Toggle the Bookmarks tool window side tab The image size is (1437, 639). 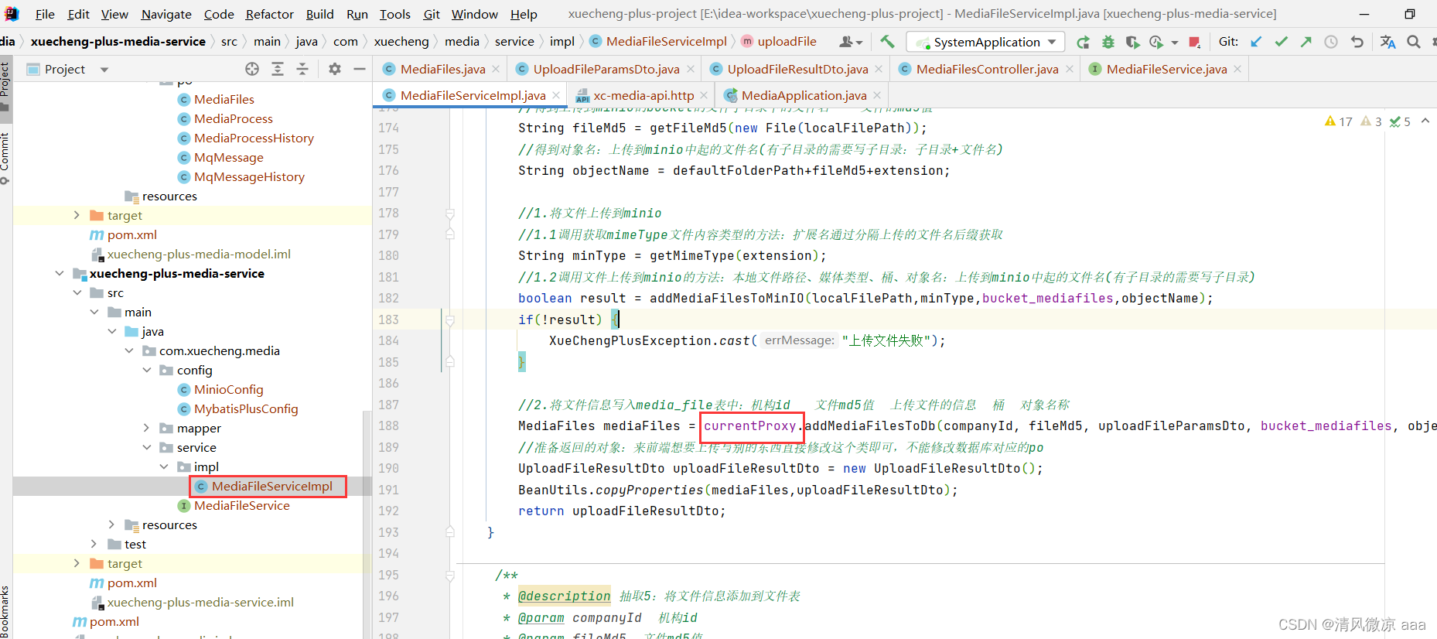click(5, 611)
